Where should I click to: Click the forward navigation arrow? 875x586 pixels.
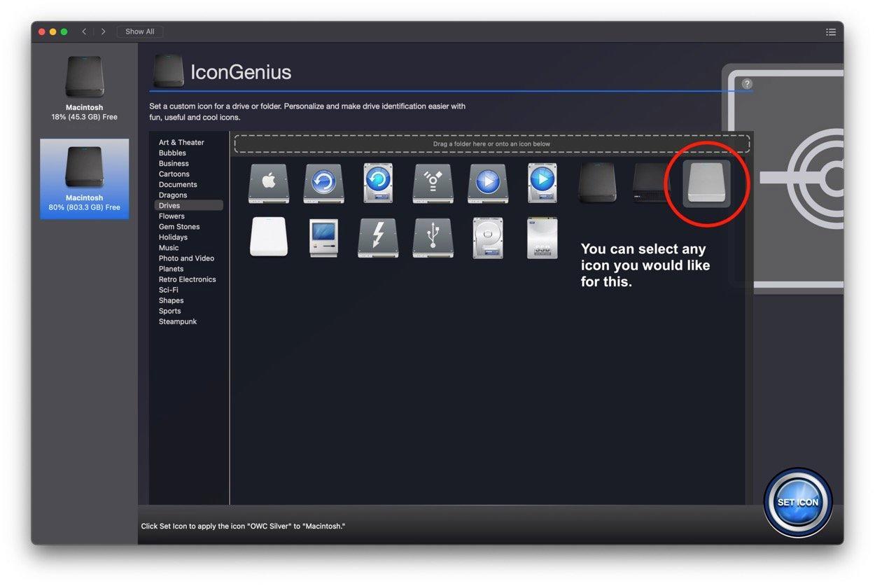tap(102, 31)
